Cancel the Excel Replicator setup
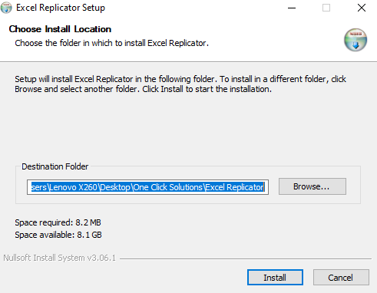 (x=341, y=277)
